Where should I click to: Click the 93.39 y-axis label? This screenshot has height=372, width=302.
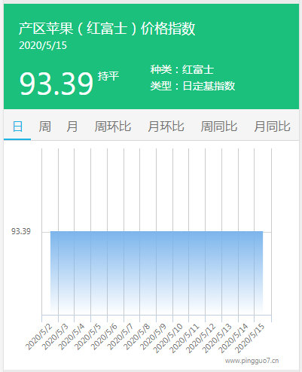click(21, 231)
